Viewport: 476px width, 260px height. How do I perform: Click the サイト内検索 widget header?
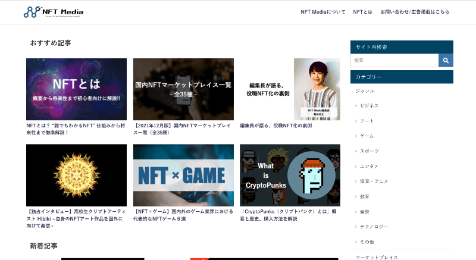(402, 47)
